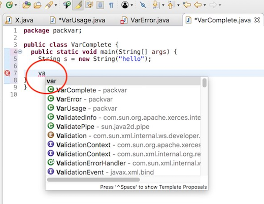Click the class icon beside ValidatePipe
Image resolution: width=264 pixels, height=204 pixels.
51,126
